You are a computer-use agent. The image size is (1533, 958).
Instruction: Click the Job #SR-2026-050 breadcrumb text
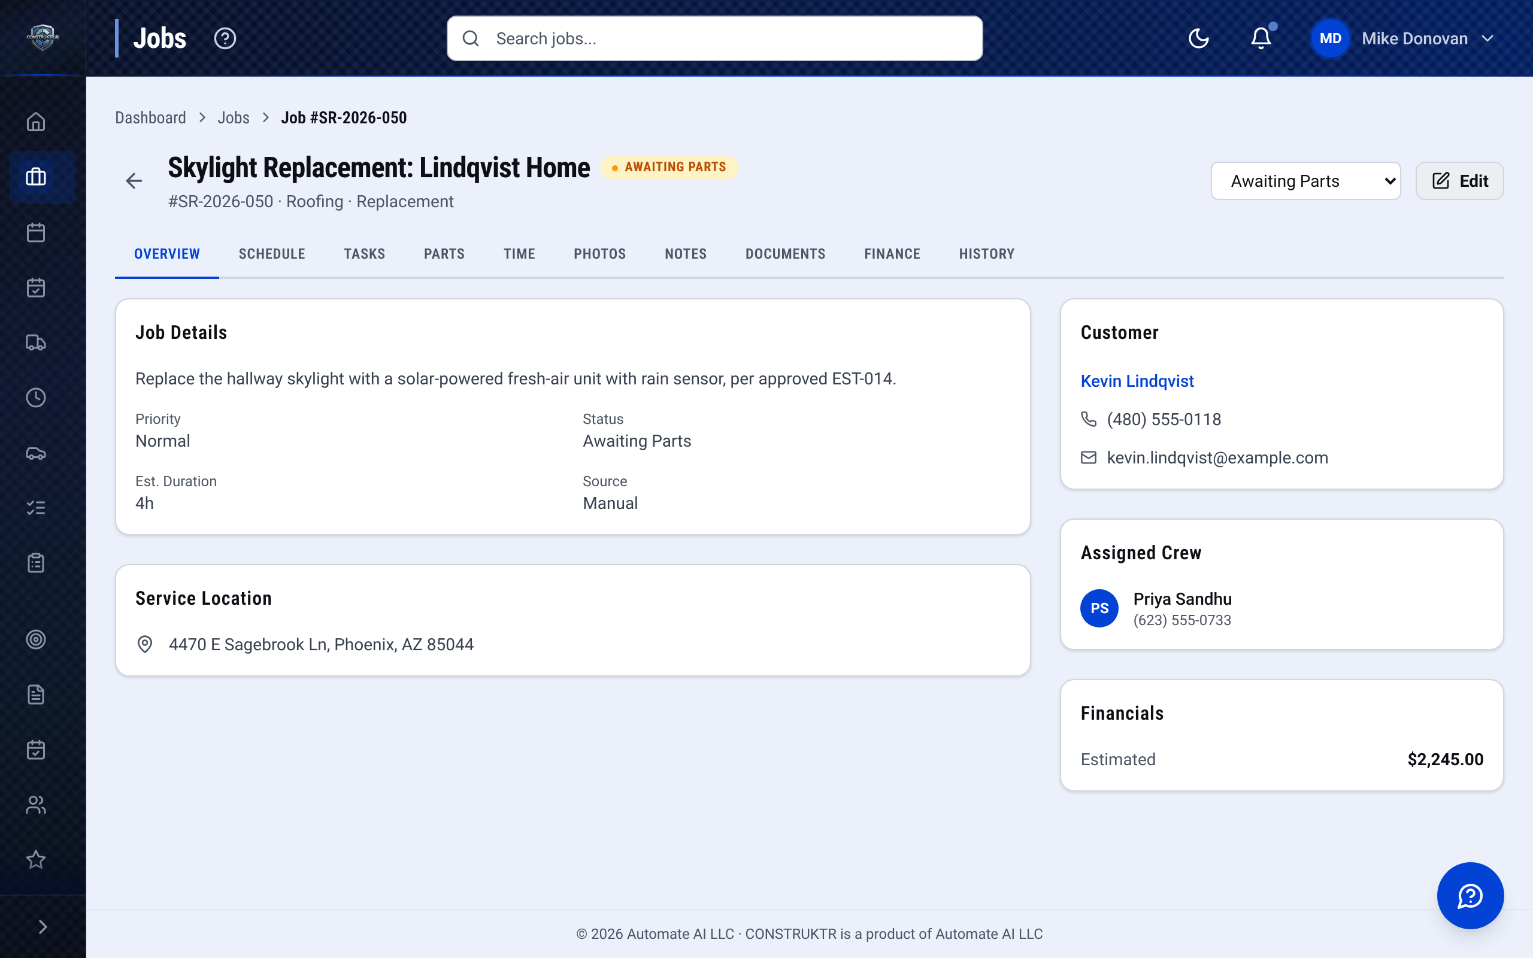[x=344, y=118]
